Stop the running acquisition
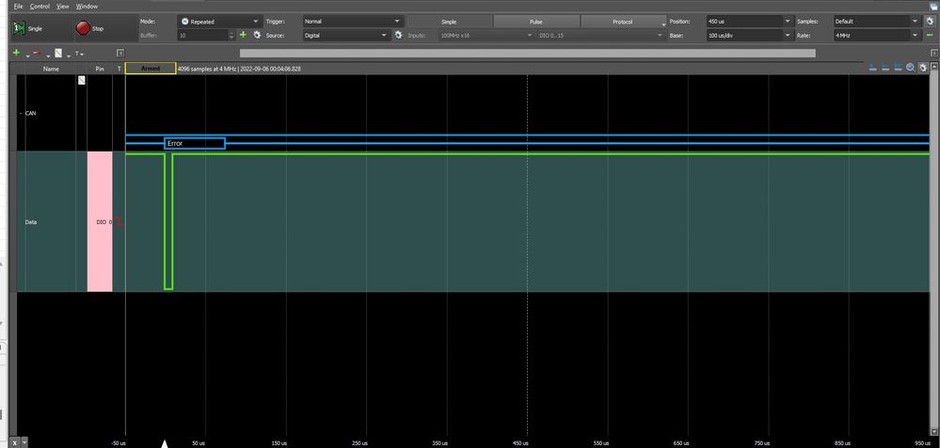The image size is (940, 448). tap(83, 28)
